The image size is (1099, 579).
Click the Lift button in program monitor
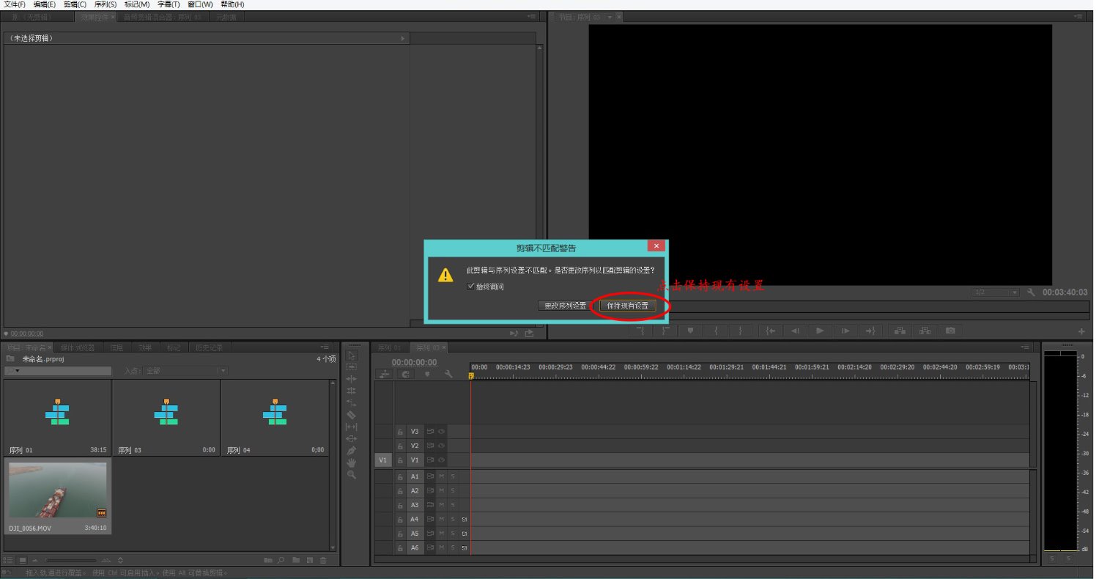(x=899, y=331)
